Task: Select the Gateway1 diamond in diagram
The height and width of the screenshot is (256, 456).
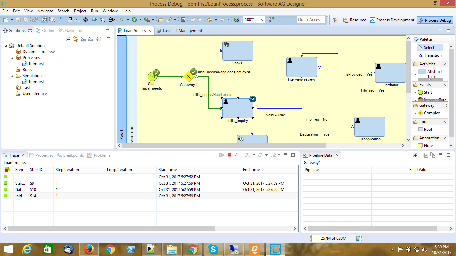Action: pyautogui.click(x=189, y=77)
